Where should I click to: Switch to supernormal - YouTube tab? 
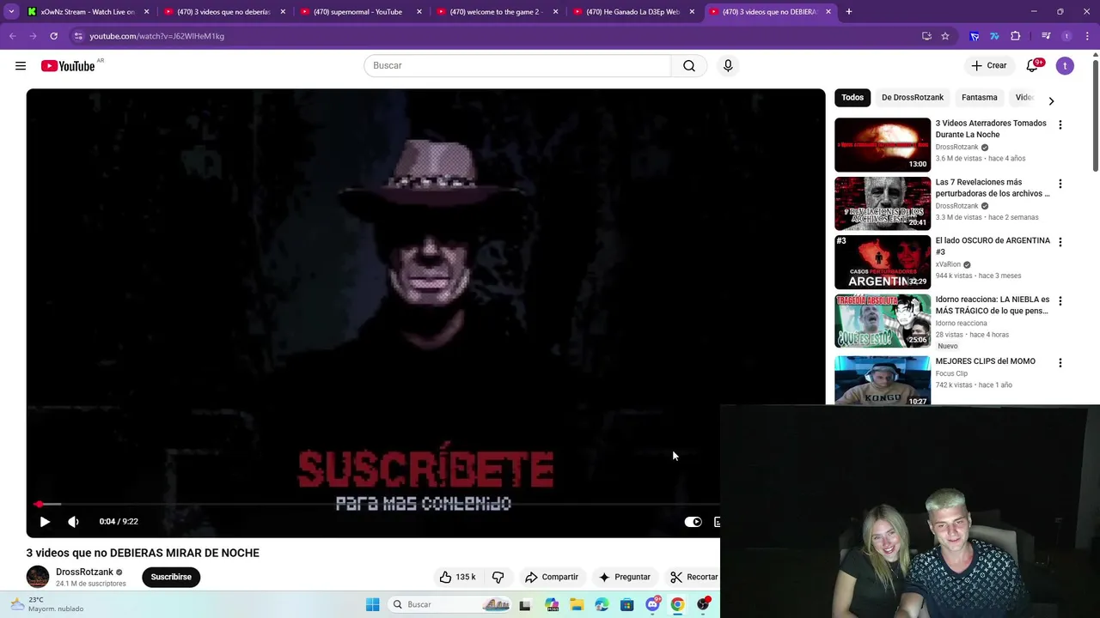(358, 12)
